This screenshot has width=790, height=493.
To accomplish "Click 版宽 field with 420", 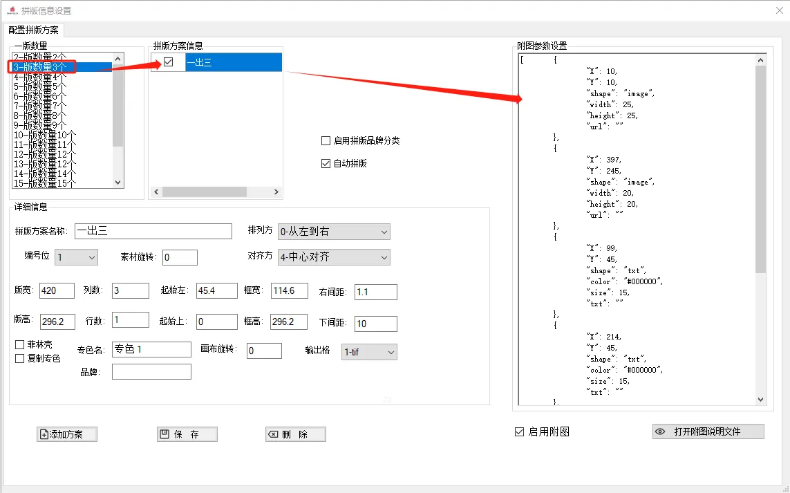I will click(57, 291).
